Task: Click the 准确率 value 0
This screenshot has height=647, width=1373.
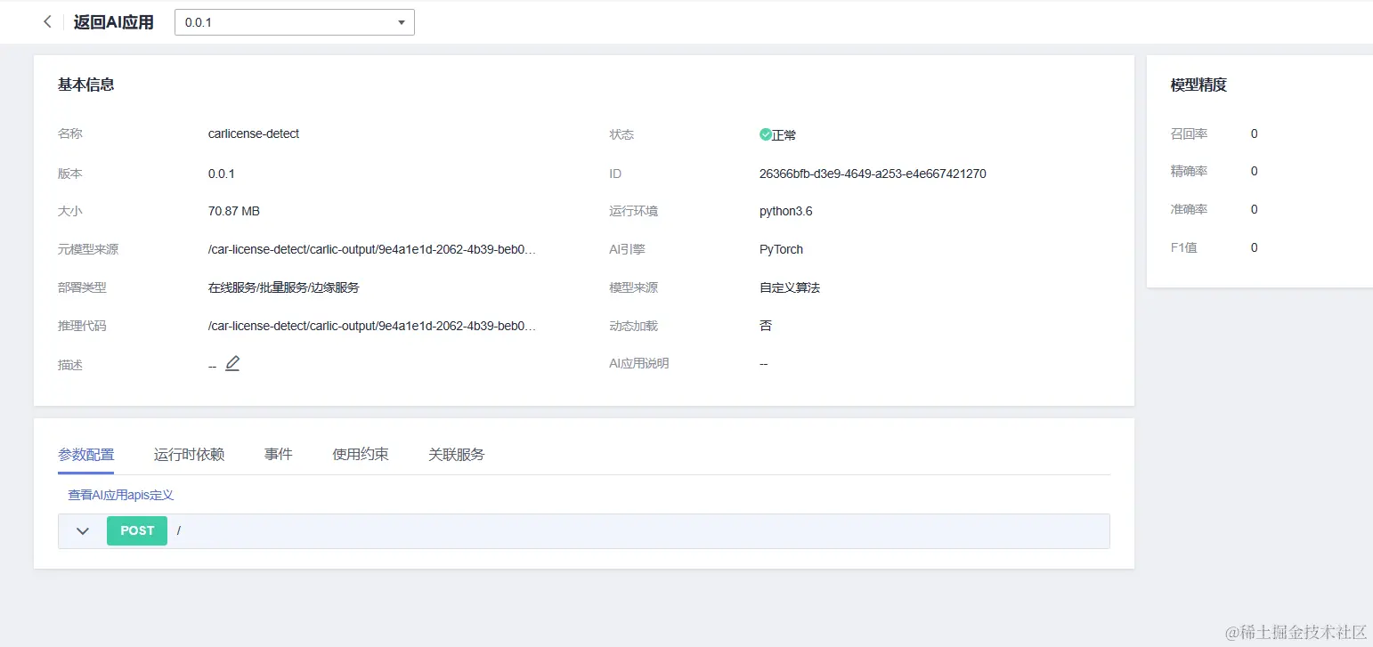Action: 1255,209
